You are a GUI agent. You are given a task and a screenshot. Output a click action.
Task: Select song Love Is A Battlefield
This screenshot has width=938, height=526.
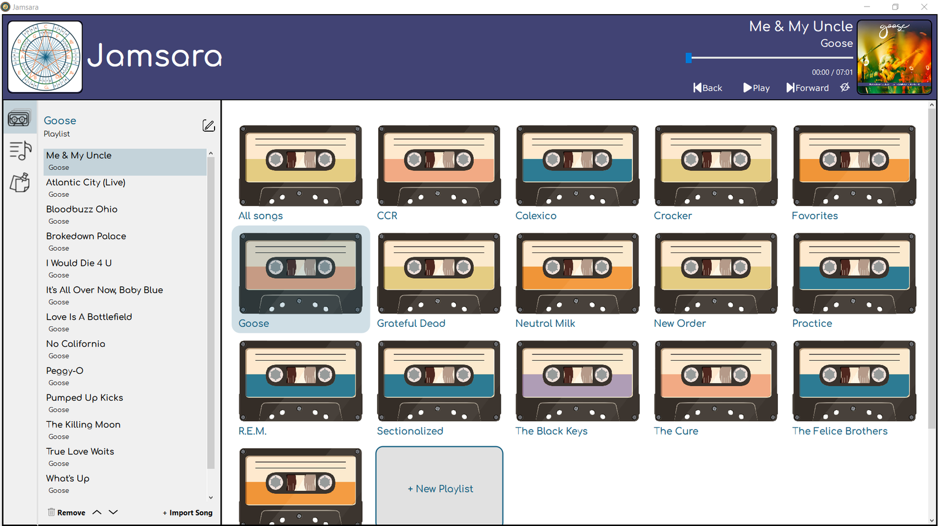pyautogui.click(x=125, y=323)
